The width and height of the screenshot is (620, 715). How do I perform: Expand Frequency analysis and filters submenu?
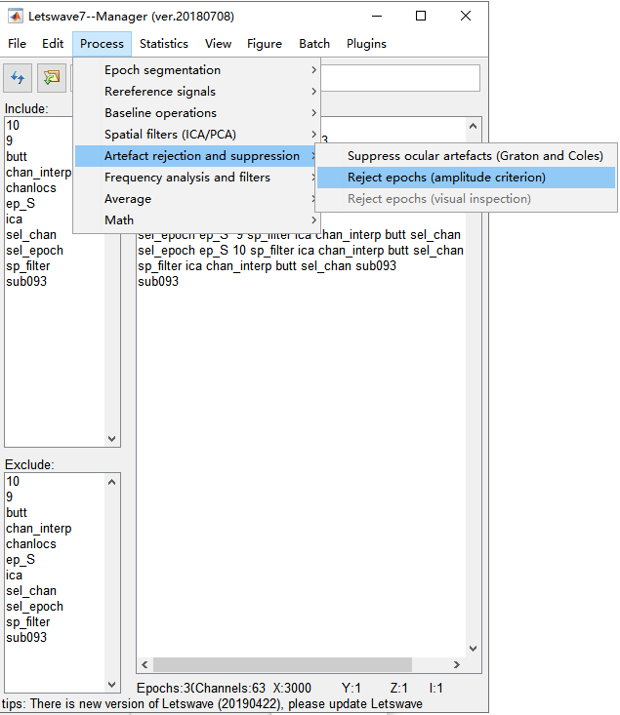[x=197, y=177]
